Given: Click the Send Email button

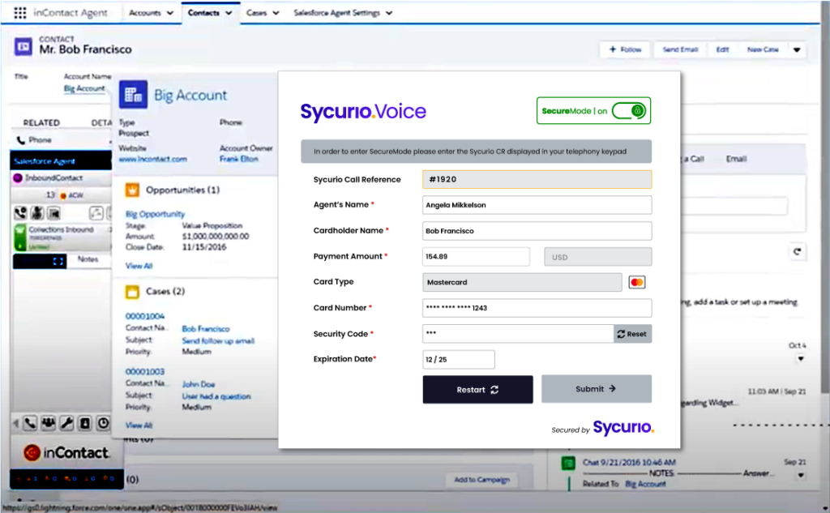Looking at the screenshot, I should pos(680,49).
